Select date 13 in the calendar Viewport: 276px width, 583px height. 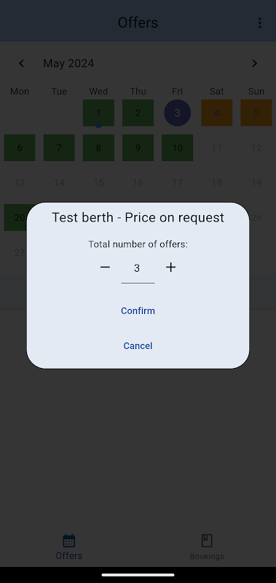coord(20,183)
